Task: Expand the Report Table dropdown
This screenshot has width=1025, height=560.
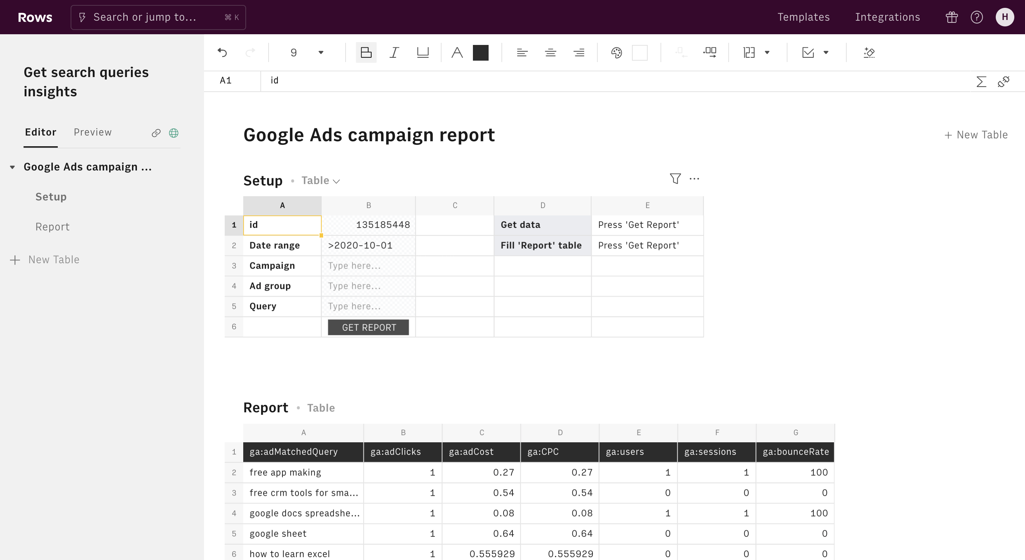Action: [x=321, y=407]
